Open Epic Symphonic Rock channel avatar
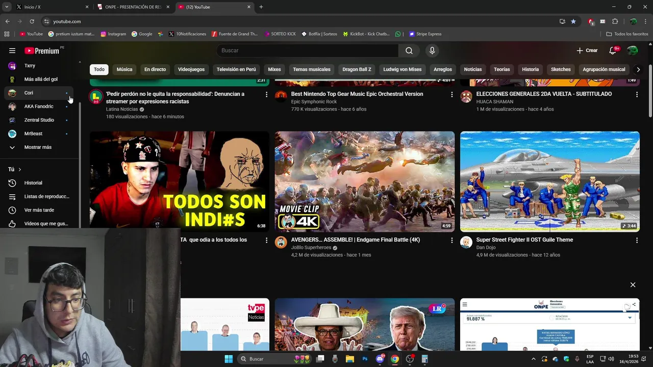The height and width of the screenshot is (367, 653). (281, 96)
